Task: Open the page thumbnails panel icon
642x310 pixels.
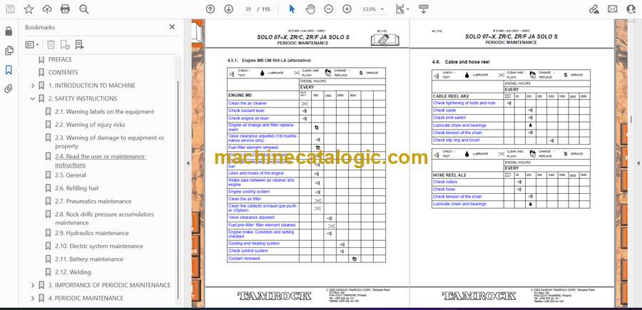Action: click(9, 51)
